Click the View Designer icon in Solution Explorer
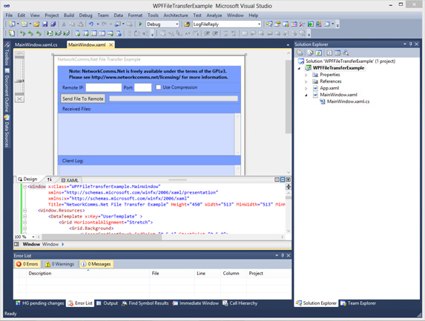 (337, 53)
